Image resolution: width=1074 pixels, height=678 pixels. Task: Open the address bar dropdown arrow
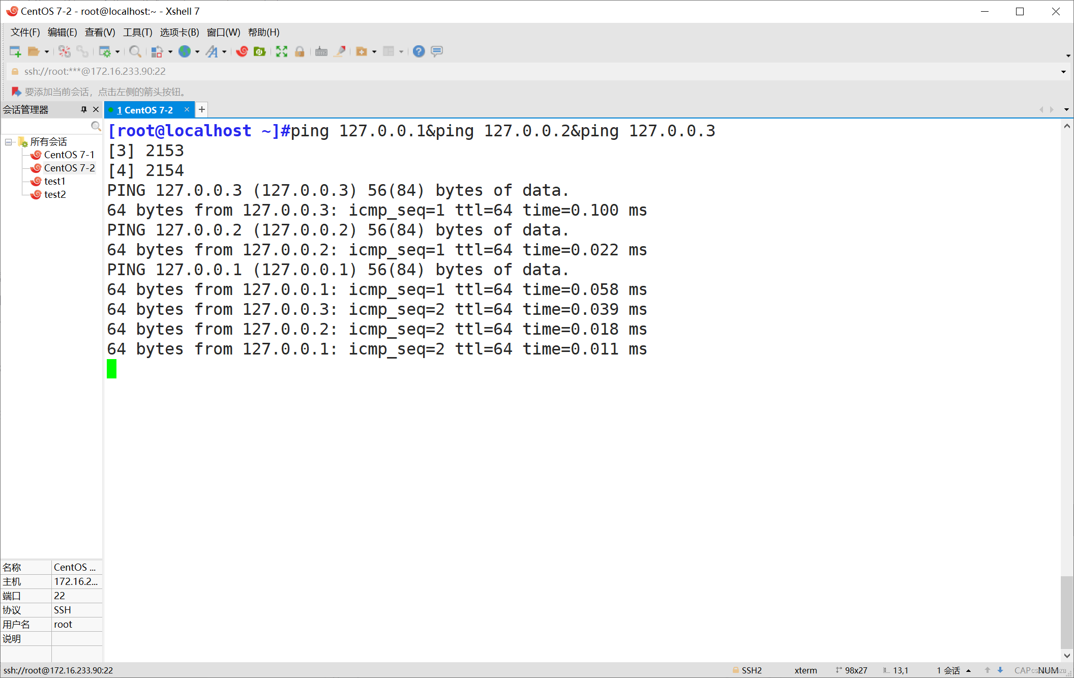coord(1063,72)
